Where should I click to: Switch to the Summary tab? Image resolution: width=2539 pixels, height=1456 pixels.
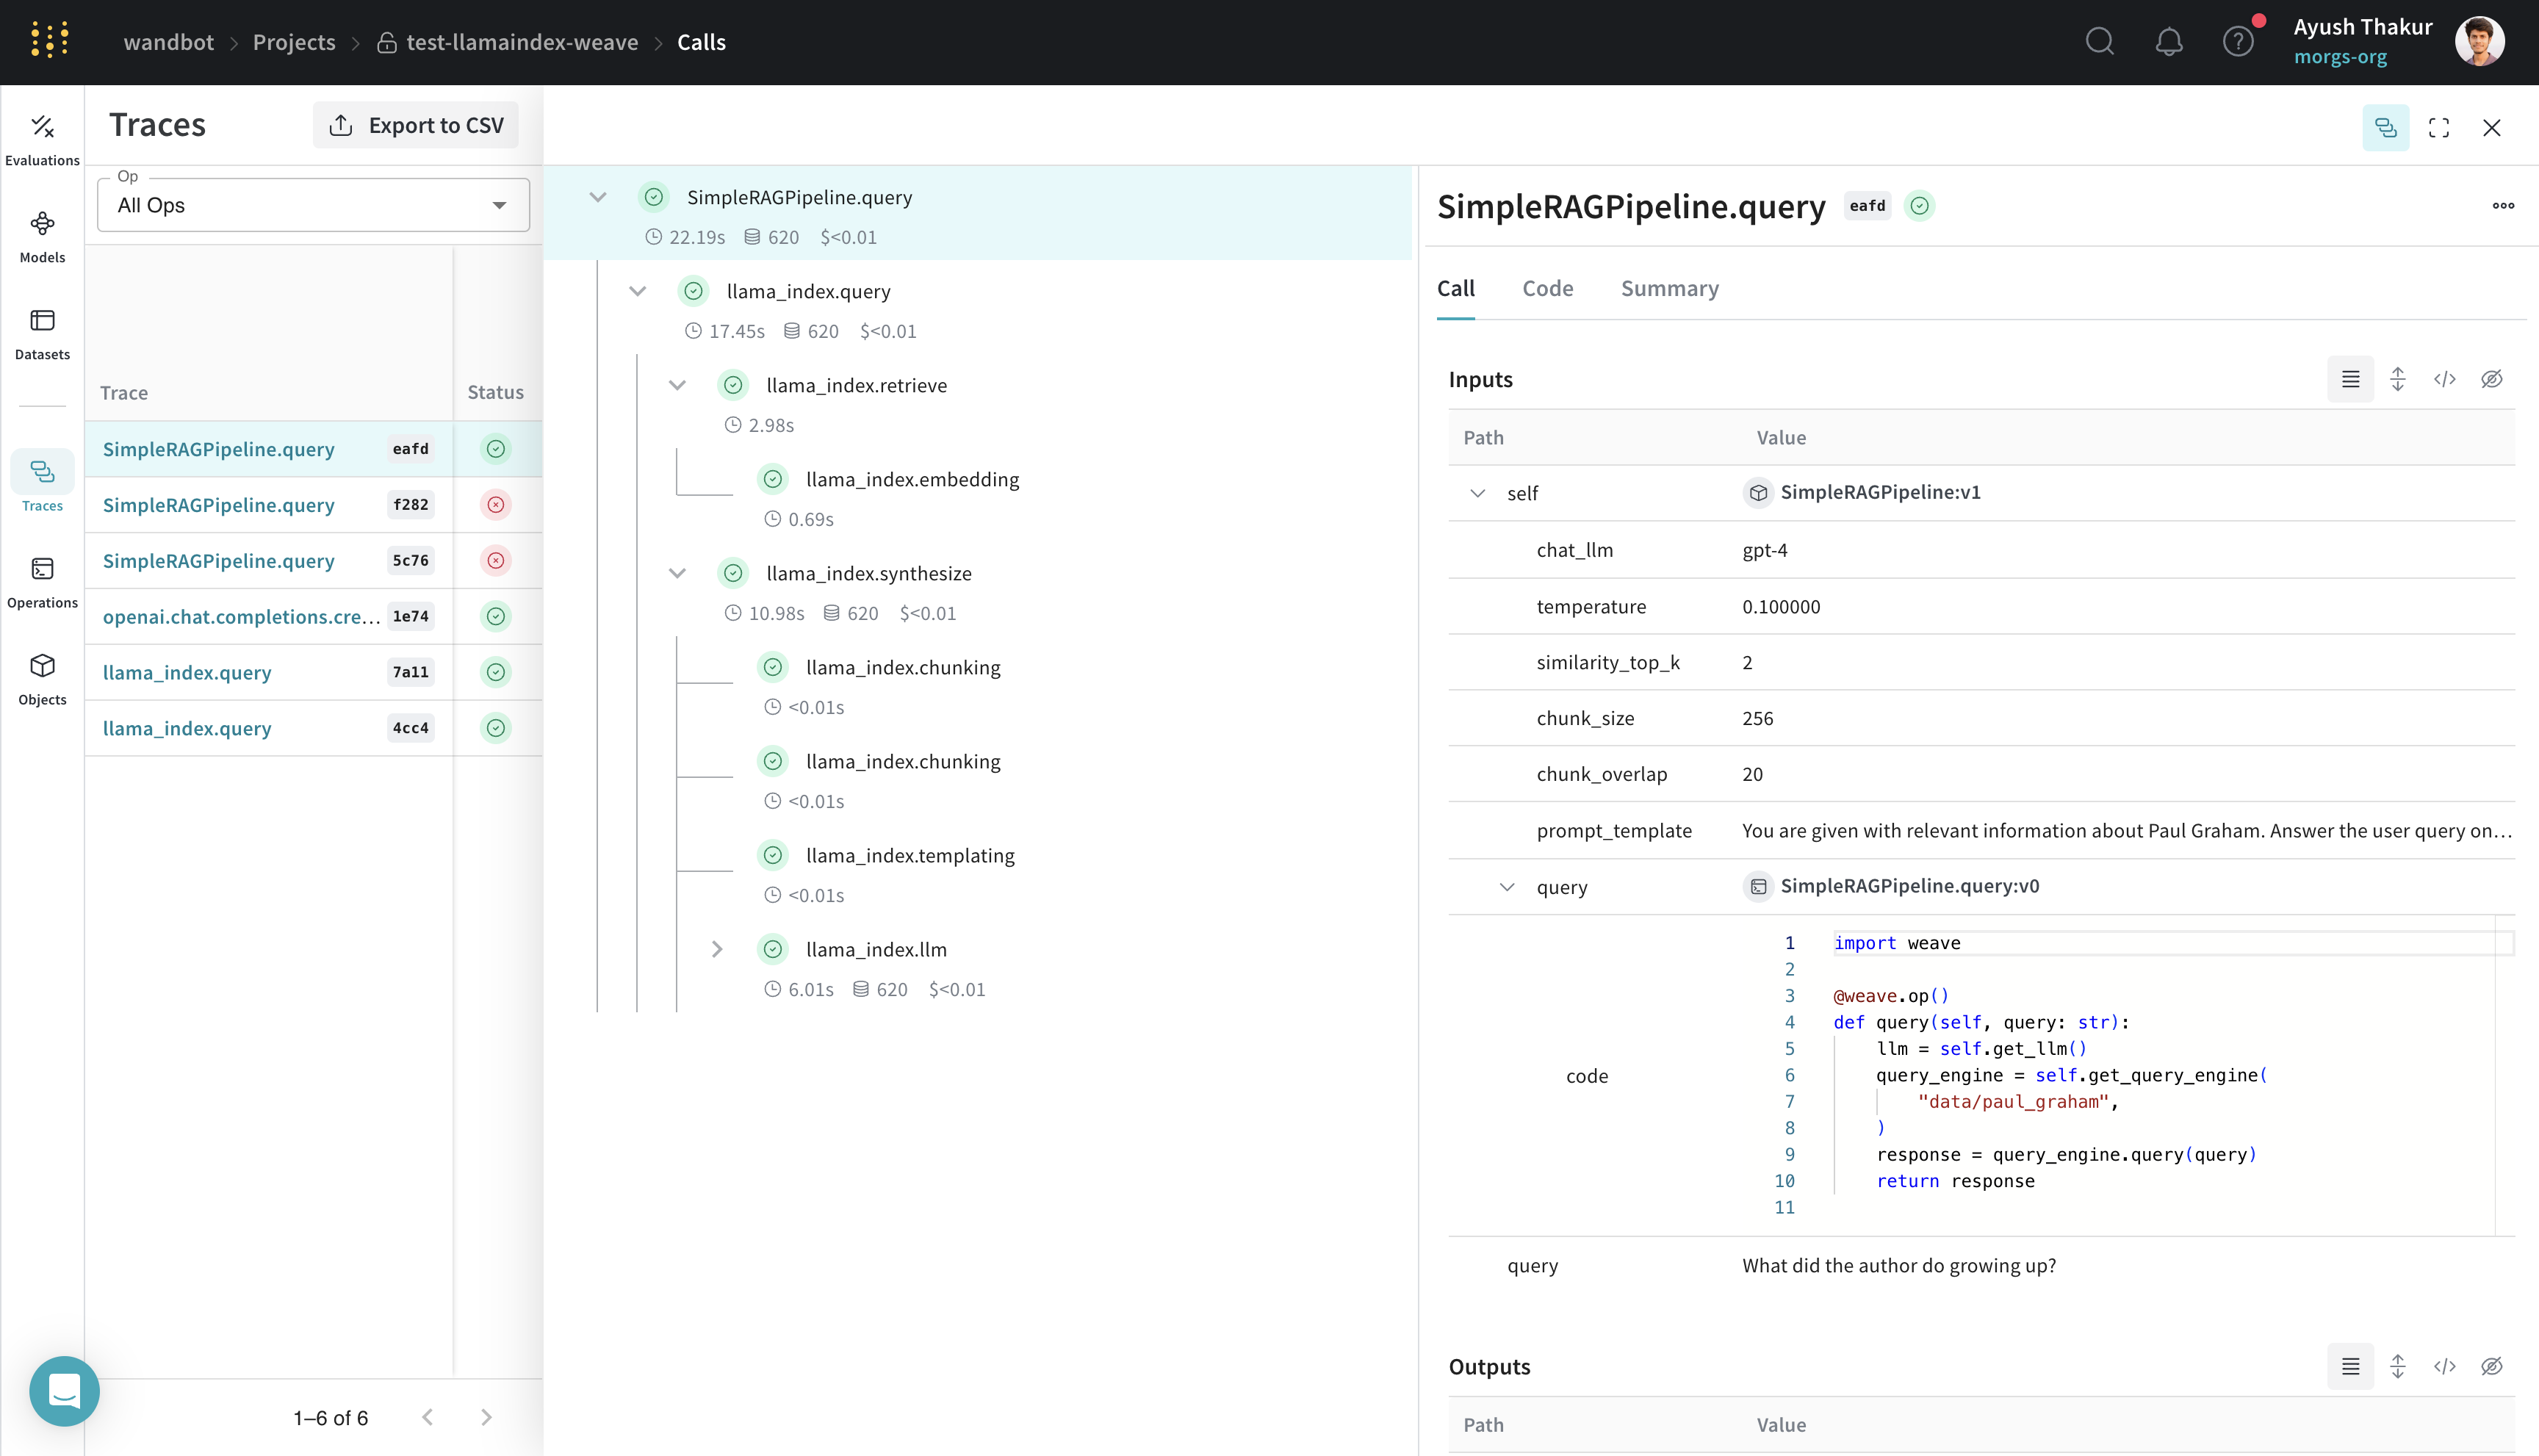(x=1669, y=288)
